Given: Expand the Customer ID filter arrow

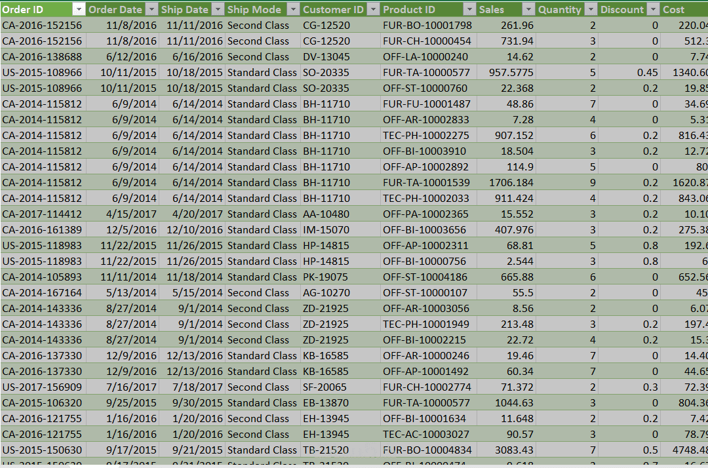Looking at the screenshot, I should tap(374, 9).
